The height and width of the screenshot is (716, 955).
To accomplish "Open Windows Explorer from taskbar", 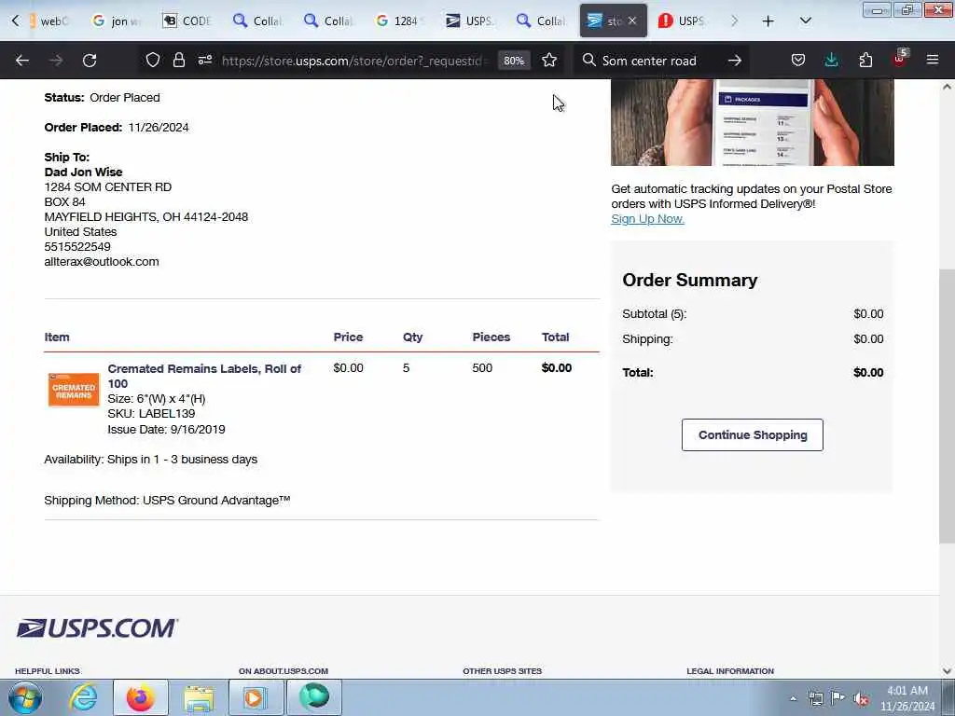I will [x=199, y=698].
